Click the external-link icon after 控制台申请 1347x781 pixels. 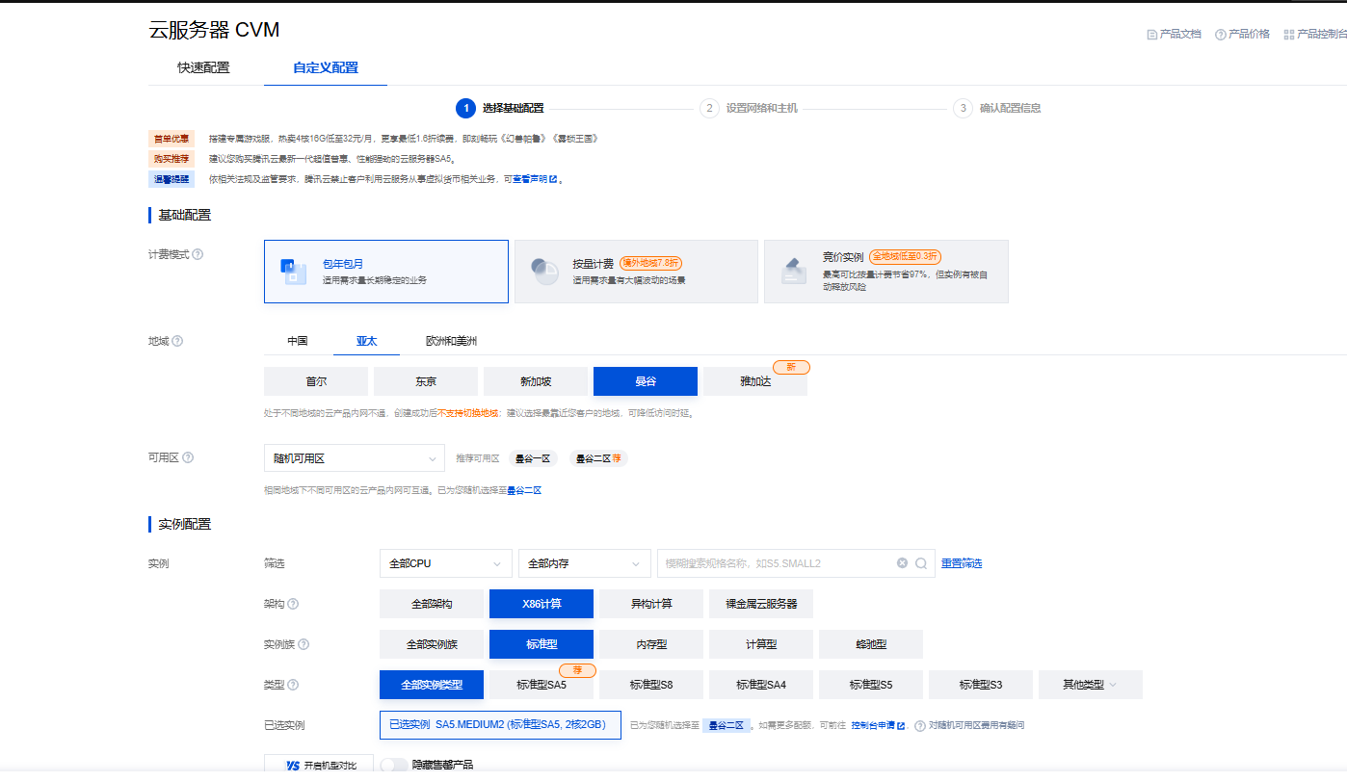tap(901, 725)
